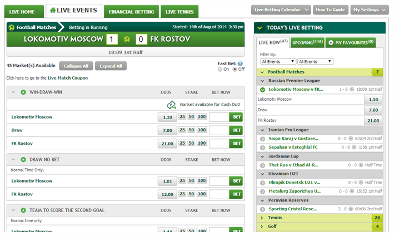Expand the Tennis live events section

262,218
